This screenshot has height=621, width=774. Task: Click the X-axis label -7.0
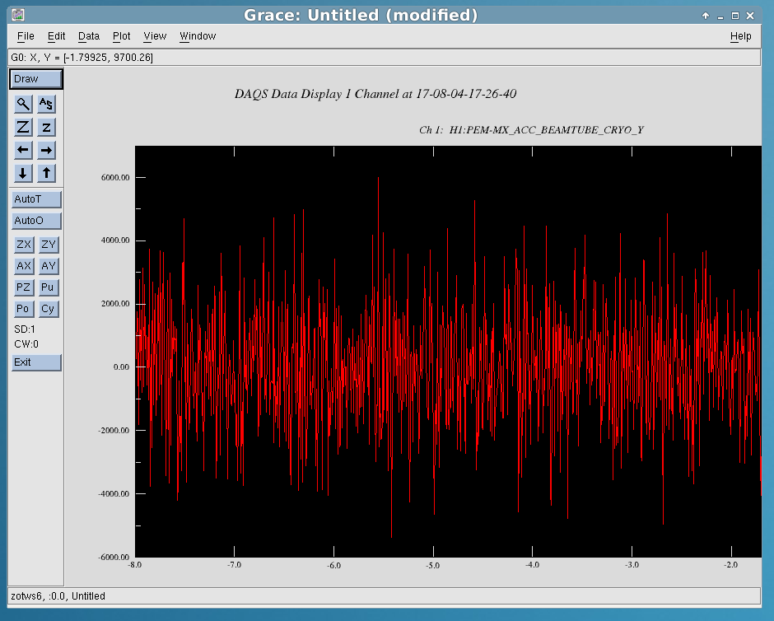coord(235,565)
